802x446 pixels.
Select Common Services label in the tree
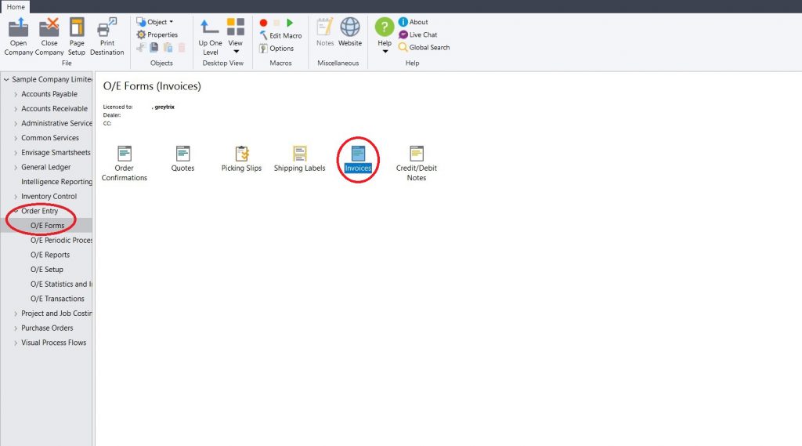[50, 138]
